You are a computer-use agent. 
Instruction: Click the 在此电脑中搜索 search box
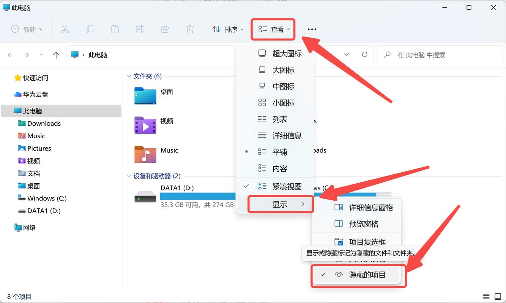click(440, 55)
